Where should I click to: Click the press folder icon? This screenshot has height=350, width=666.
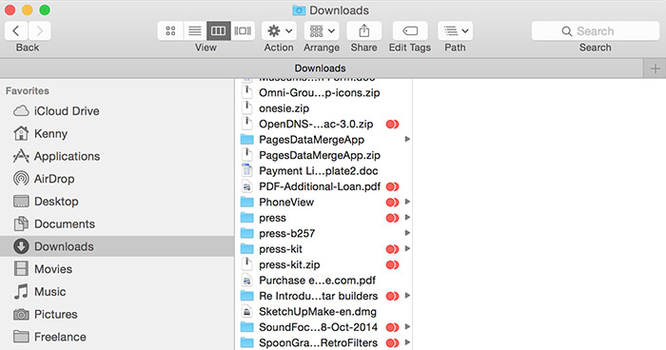coord(246,218)
